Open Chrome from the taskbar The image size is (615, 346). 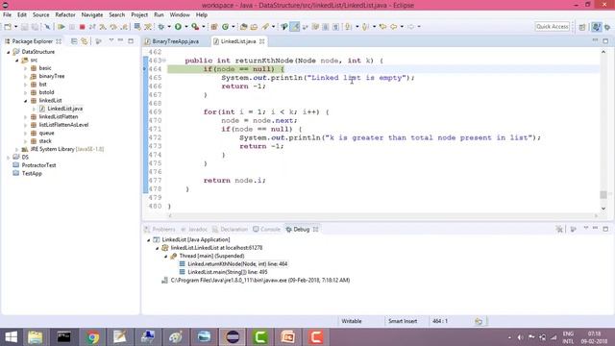click(x=92, y=337)
